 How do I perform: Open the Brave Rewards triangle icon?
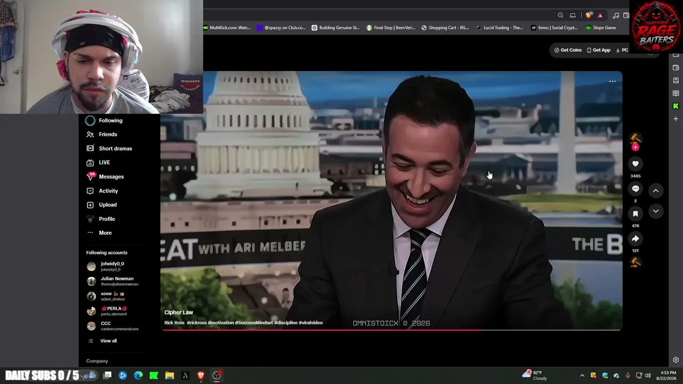pyautogui.click(x=600, y=15)
